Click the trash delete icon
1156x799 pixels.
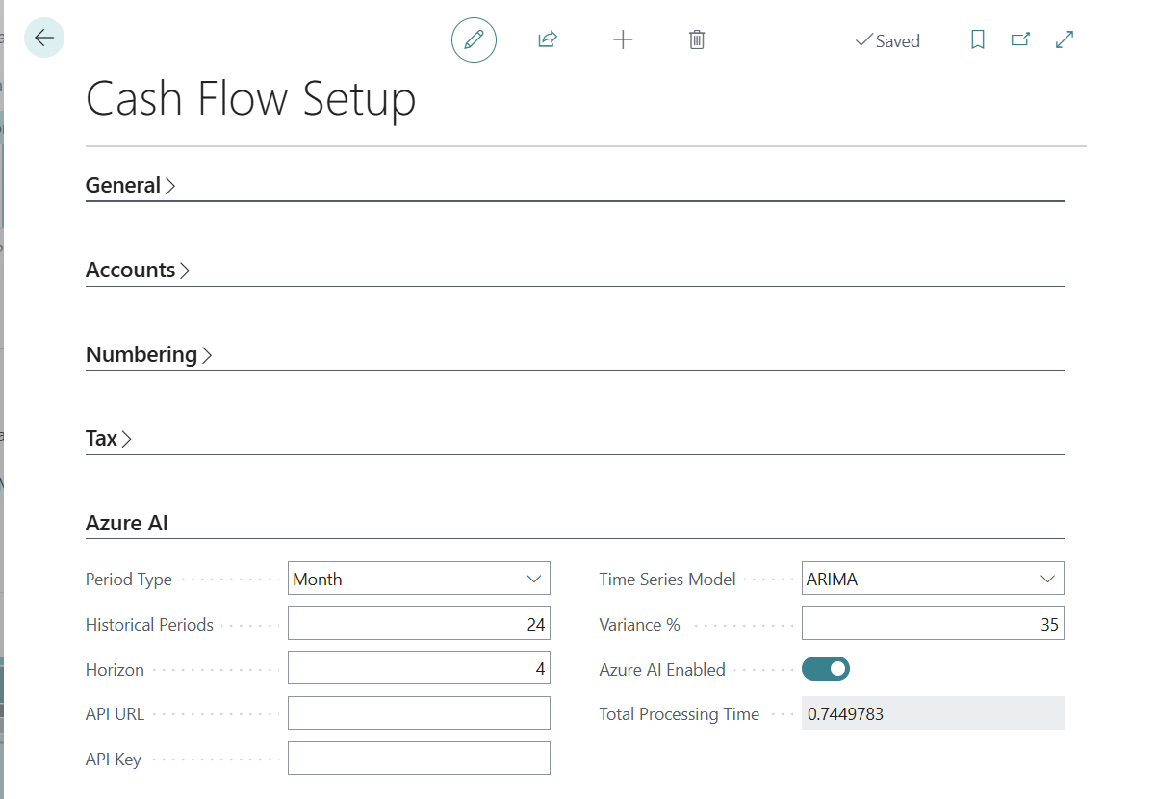click(697, 40)
